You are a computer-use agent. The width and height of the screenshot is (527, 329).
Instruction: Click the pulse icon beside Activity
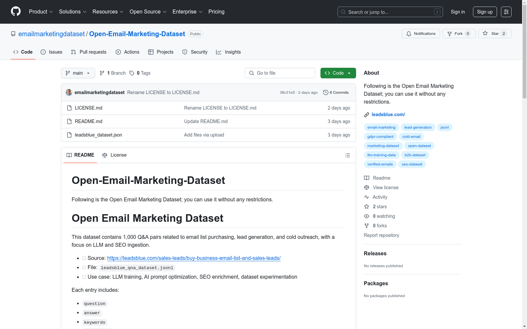[367, 197]
